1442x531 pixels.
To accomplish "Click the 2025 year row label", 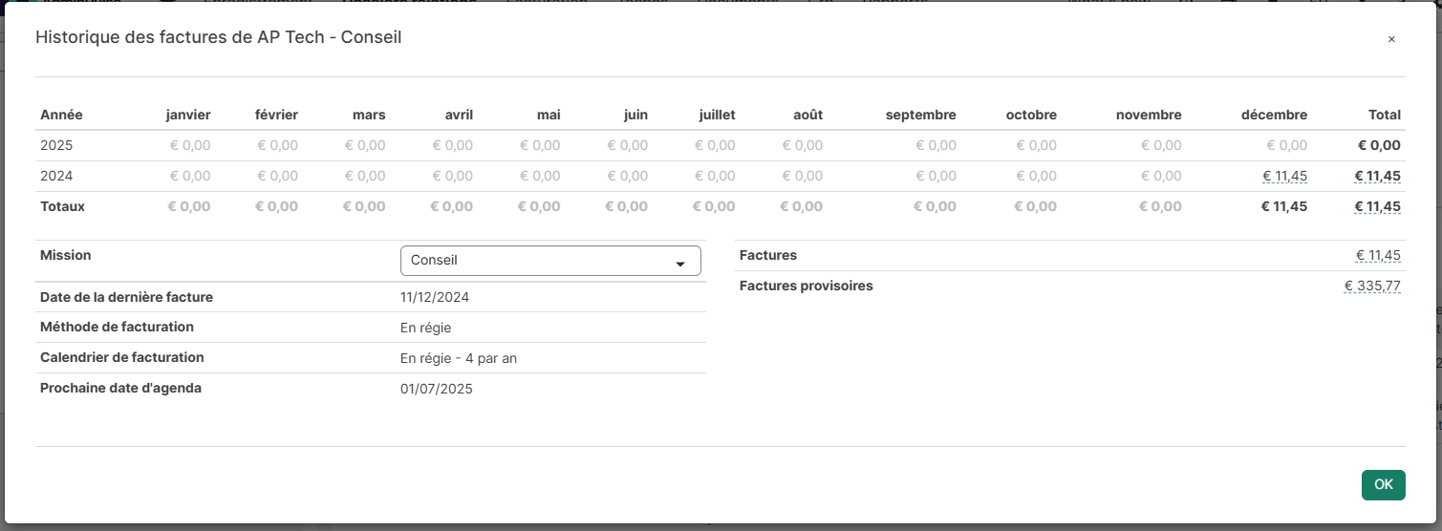I will pos(56,145).
